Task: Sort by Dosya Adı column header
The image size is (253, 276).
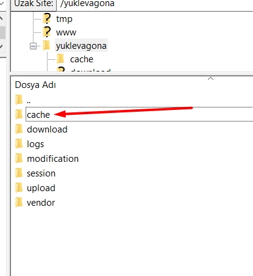Action: coord(35,85)
